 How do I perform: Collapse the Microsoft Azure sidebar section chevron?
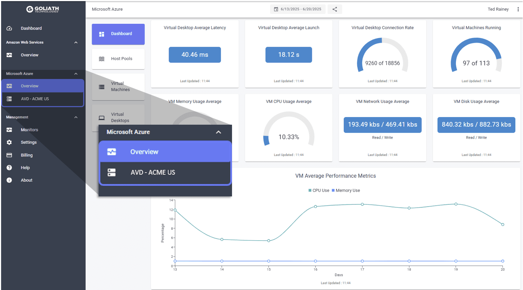76,74
